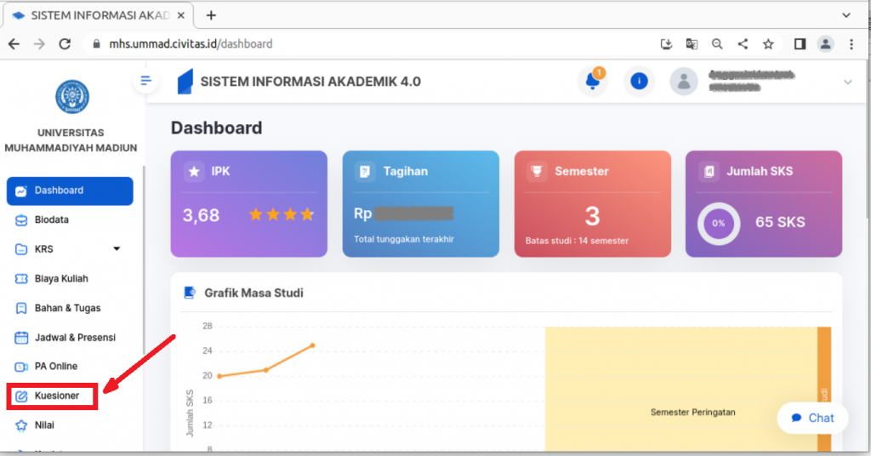Viewport: 871px width, 456px height.
Task: Click the Jumlah SKS progress ring
Action: 719,223
